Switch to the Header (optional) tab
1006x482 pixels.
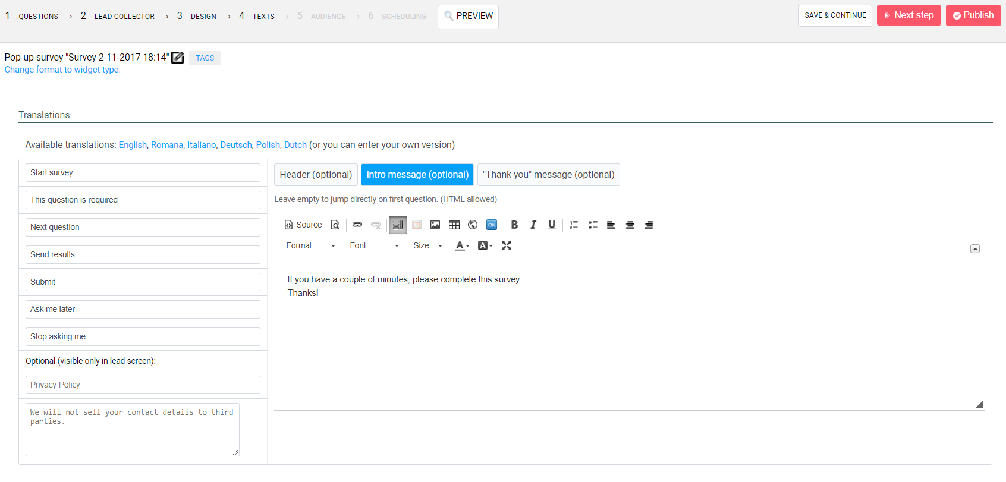316,175
